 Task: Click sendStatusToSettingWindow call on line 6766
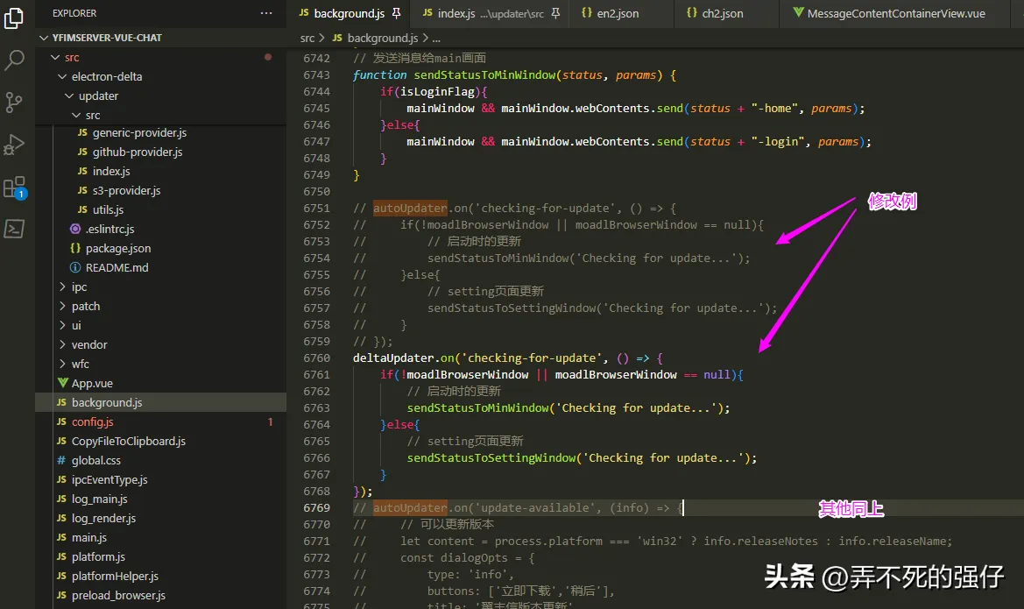[x=491, y=458]
